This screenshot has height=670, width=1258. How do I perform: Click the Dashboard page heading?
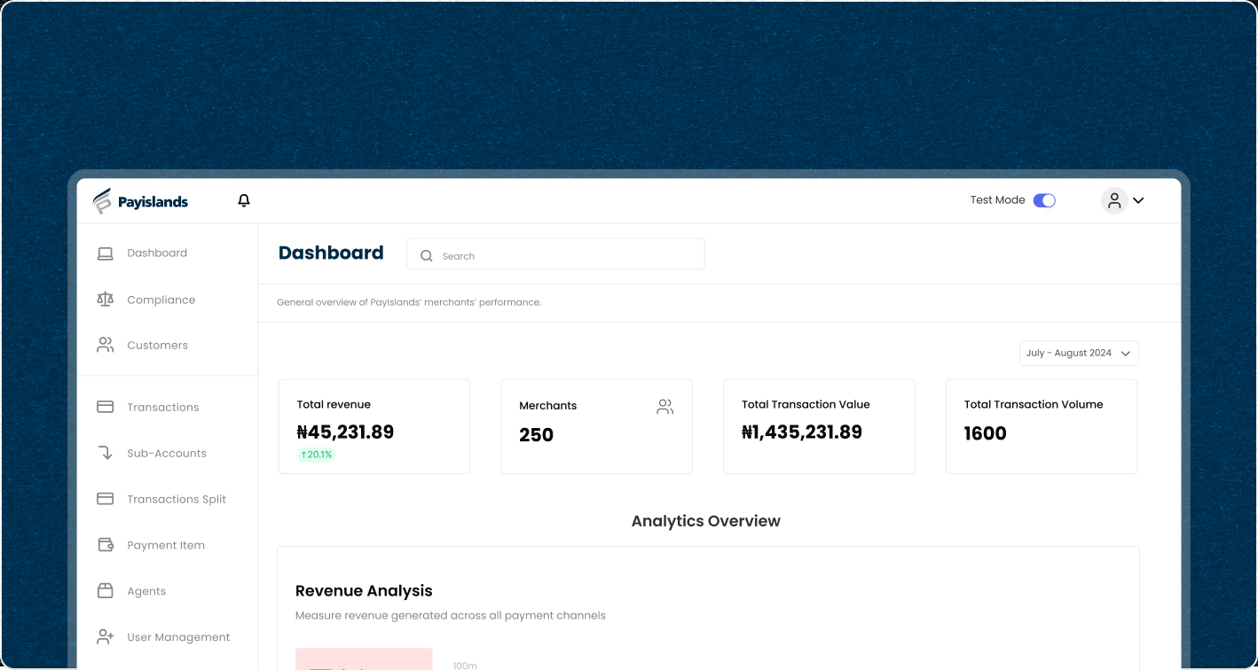click(x=331, y=253)
